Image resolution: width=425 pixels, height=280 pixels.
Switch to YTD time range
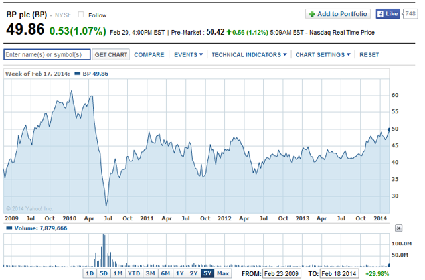[x=134, y=273]
